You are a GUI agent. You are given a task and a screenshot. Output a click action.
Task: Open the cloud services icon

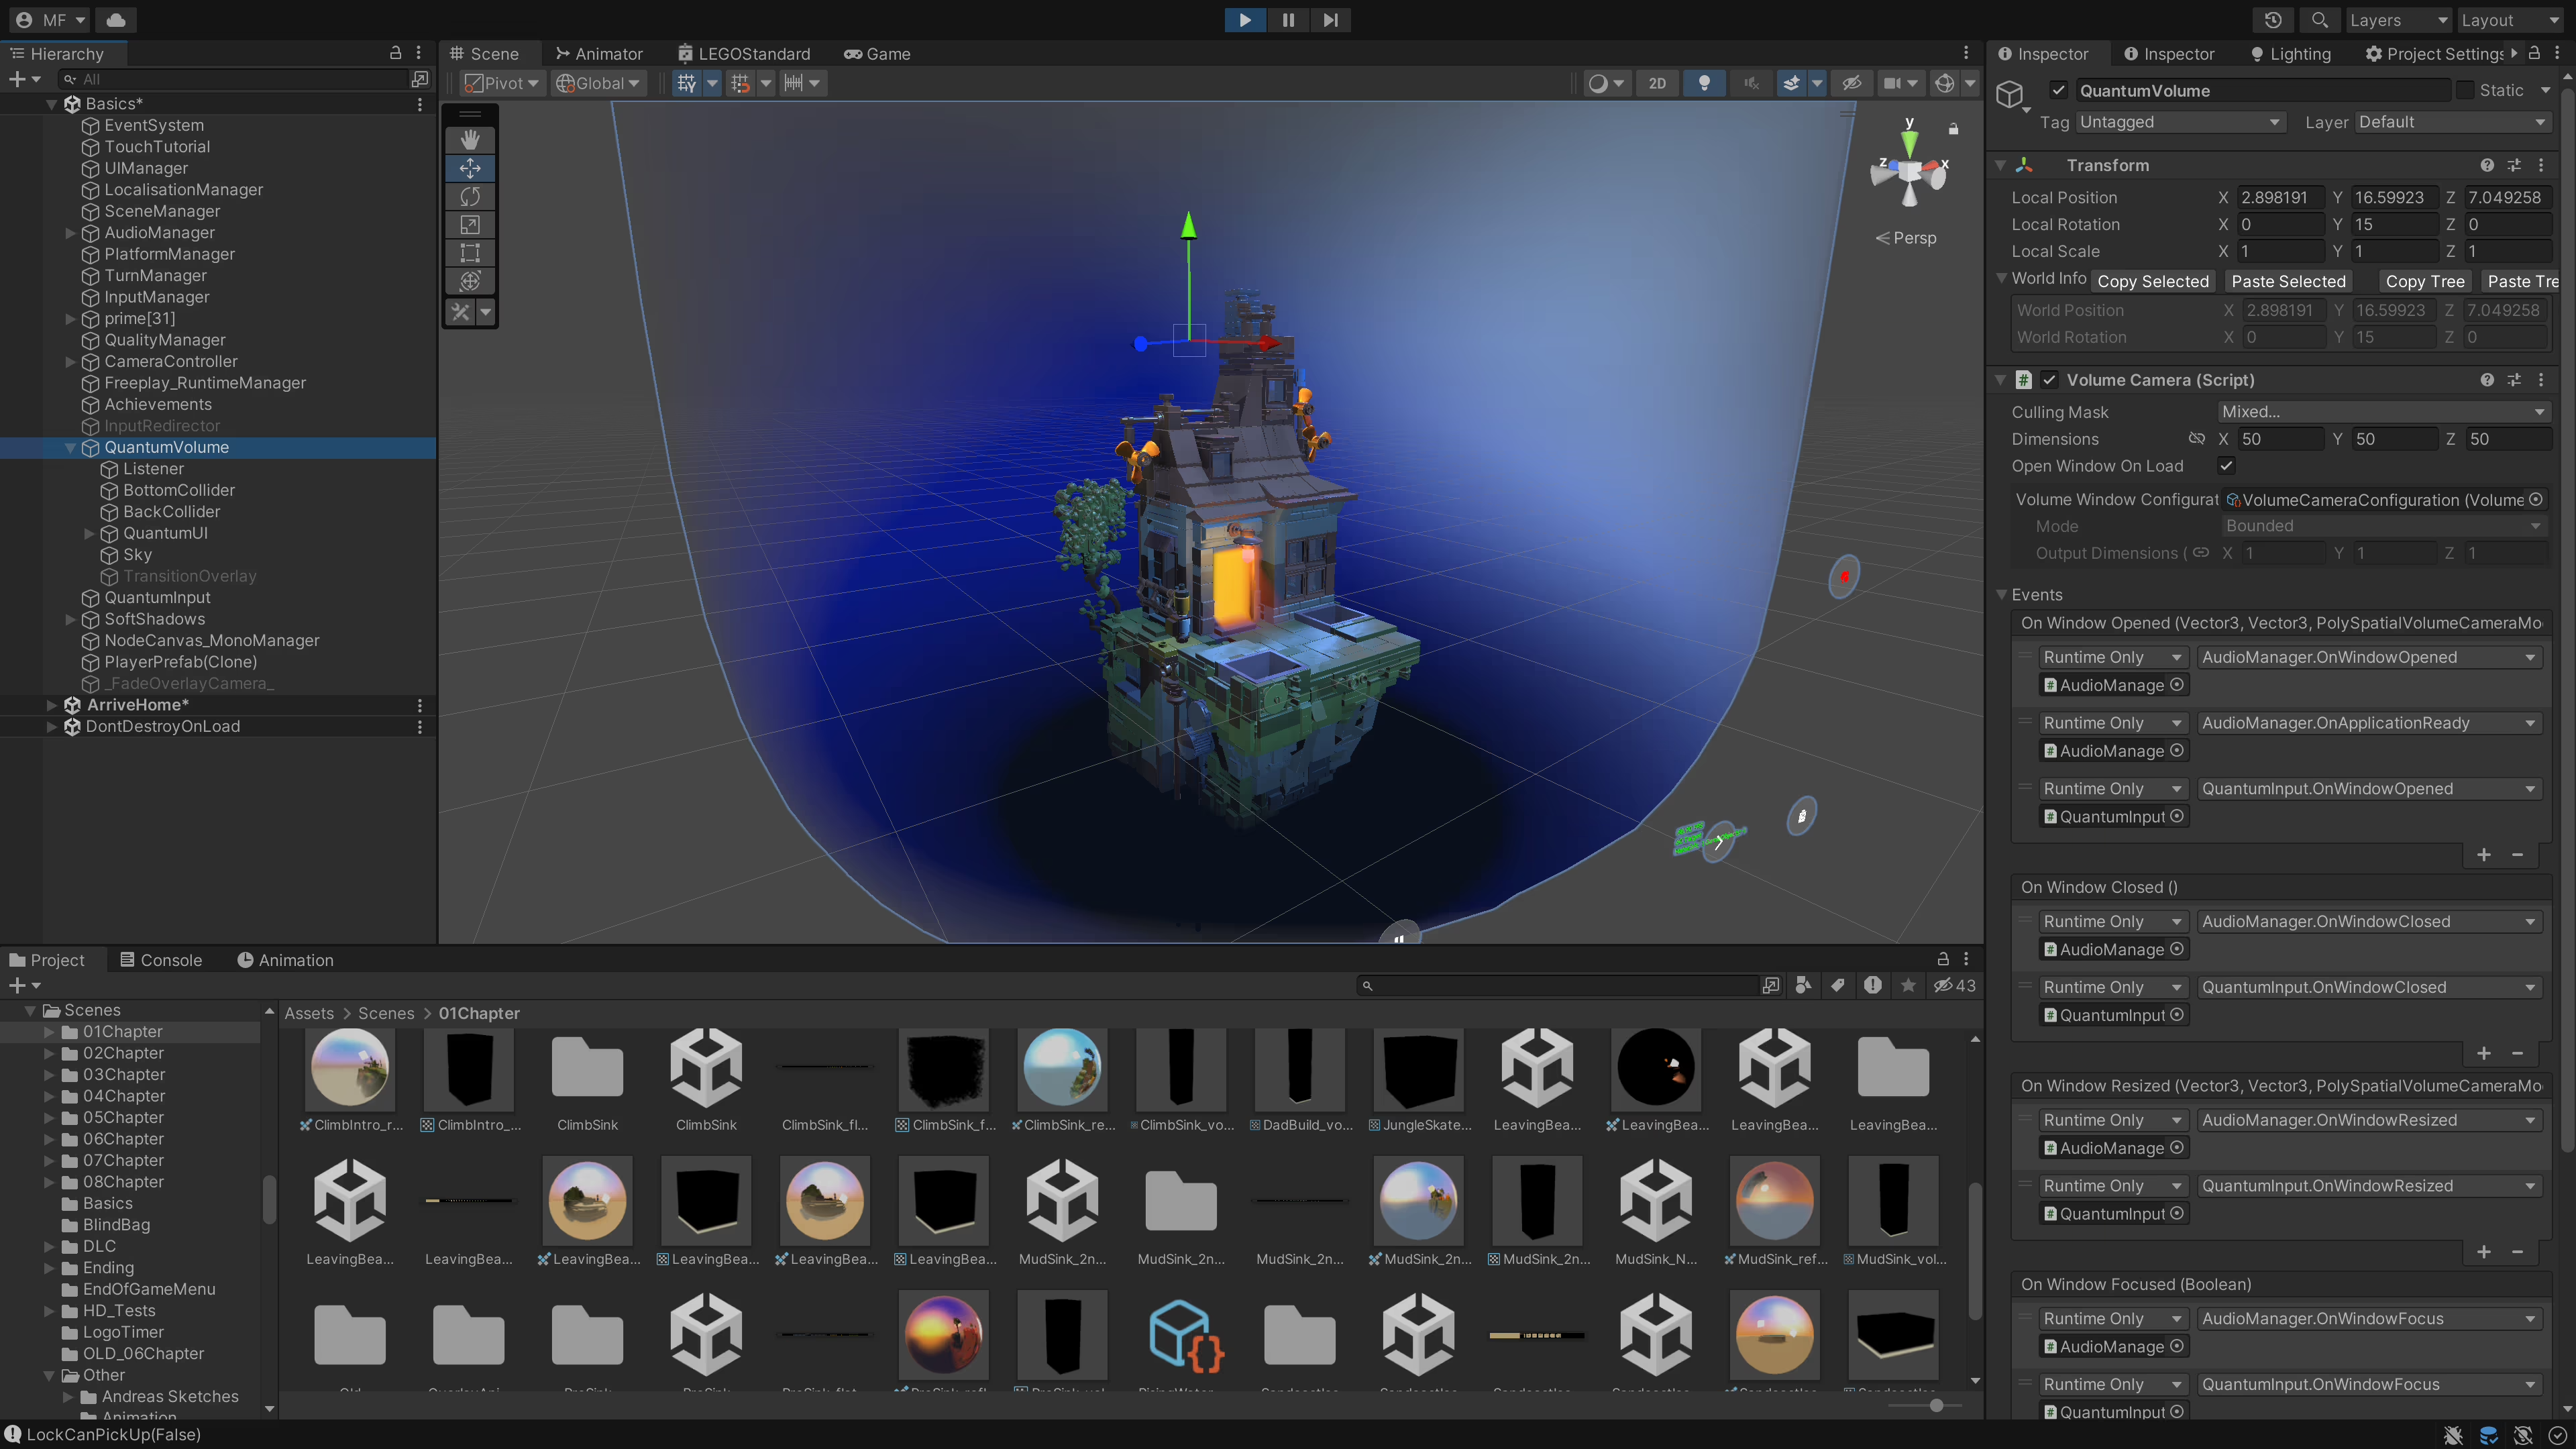(116, 20)
